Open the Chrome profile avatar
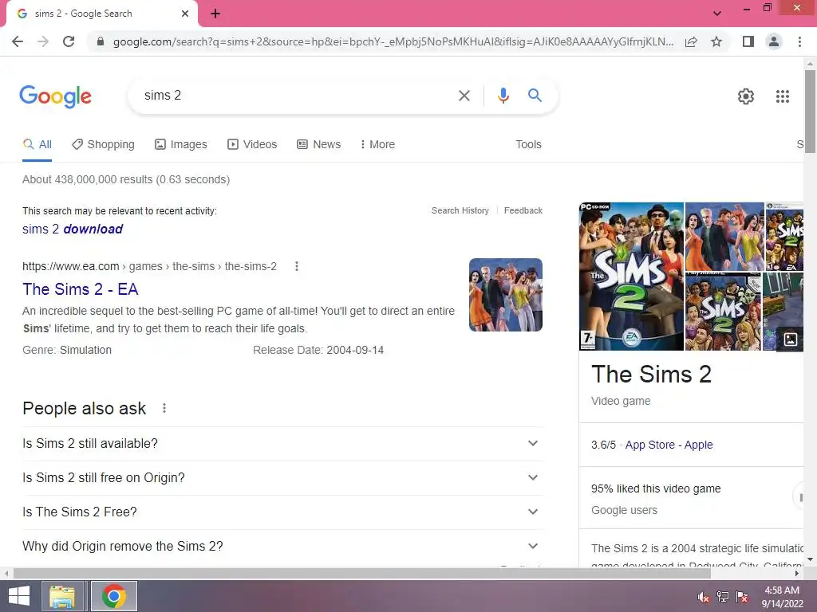The width and height of the screenshot is (817, 612). coord(774,41)
